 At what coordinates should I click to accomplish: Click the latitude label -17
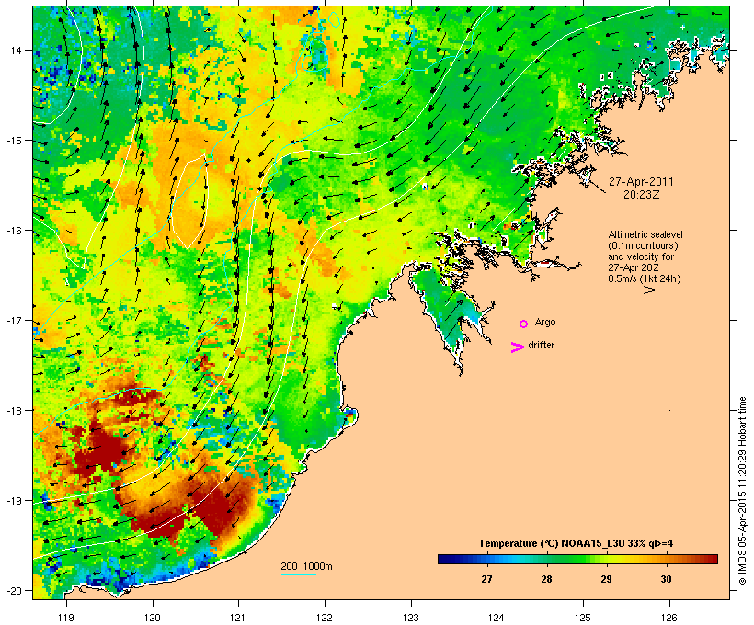point(13,320)
